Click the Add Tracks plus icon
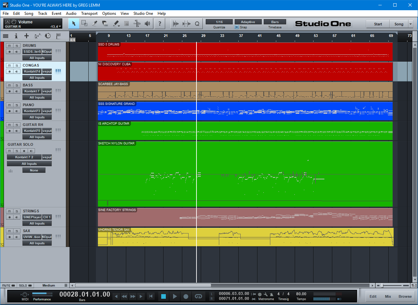Screen dimensions: 418x305 (x=27, y=36)
